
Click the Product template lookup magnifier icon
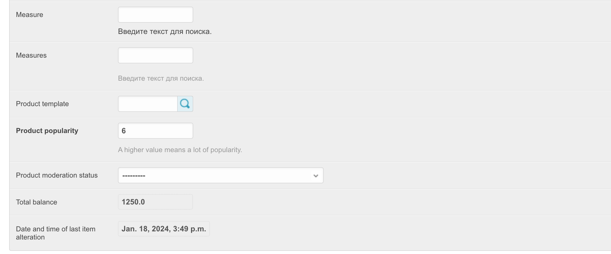click(185, 104)
